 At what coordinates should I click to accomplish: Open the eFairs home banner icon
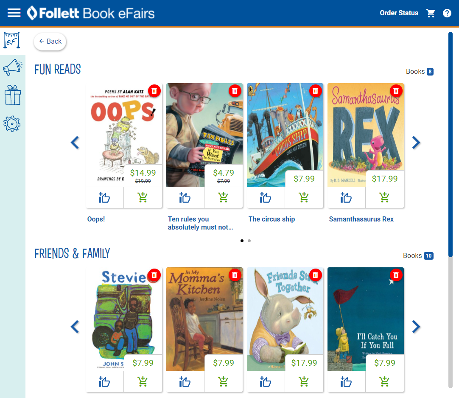11,39
